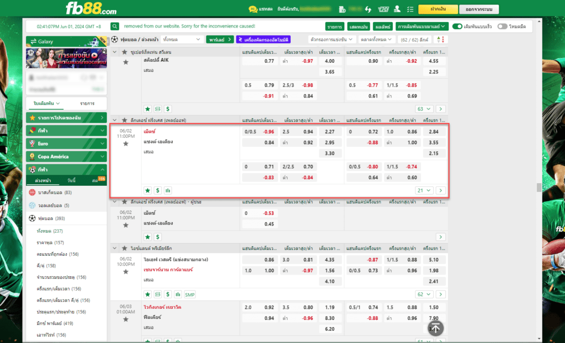565x343 pixels.
Task: Open the ทั้งหมด filter dropdown beside ฟุตบอล / ล่วงหน้า
Action: (x=182, y=39)
